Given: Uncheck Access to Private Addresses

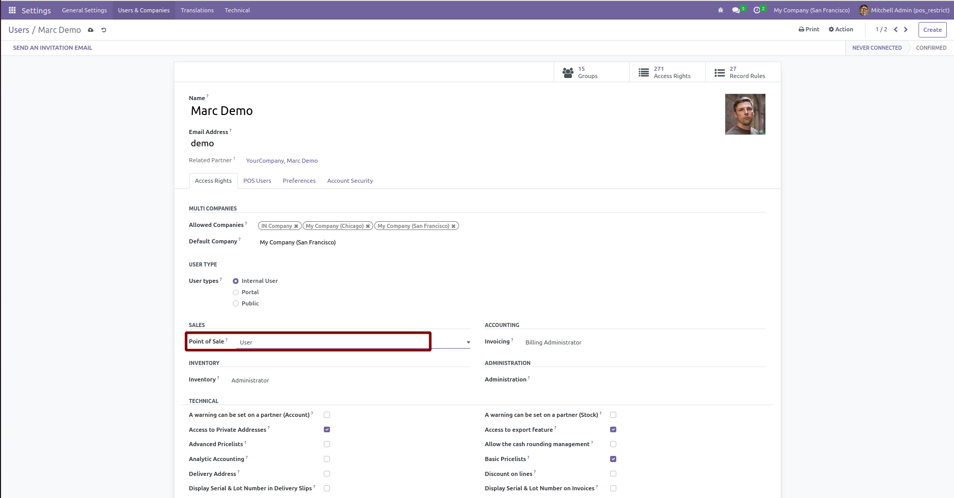Looking at the screenshot, I should coord(327,430).
